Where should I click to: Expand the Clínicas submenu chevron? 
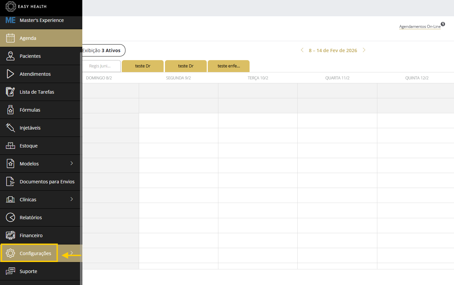click(72, 199)
